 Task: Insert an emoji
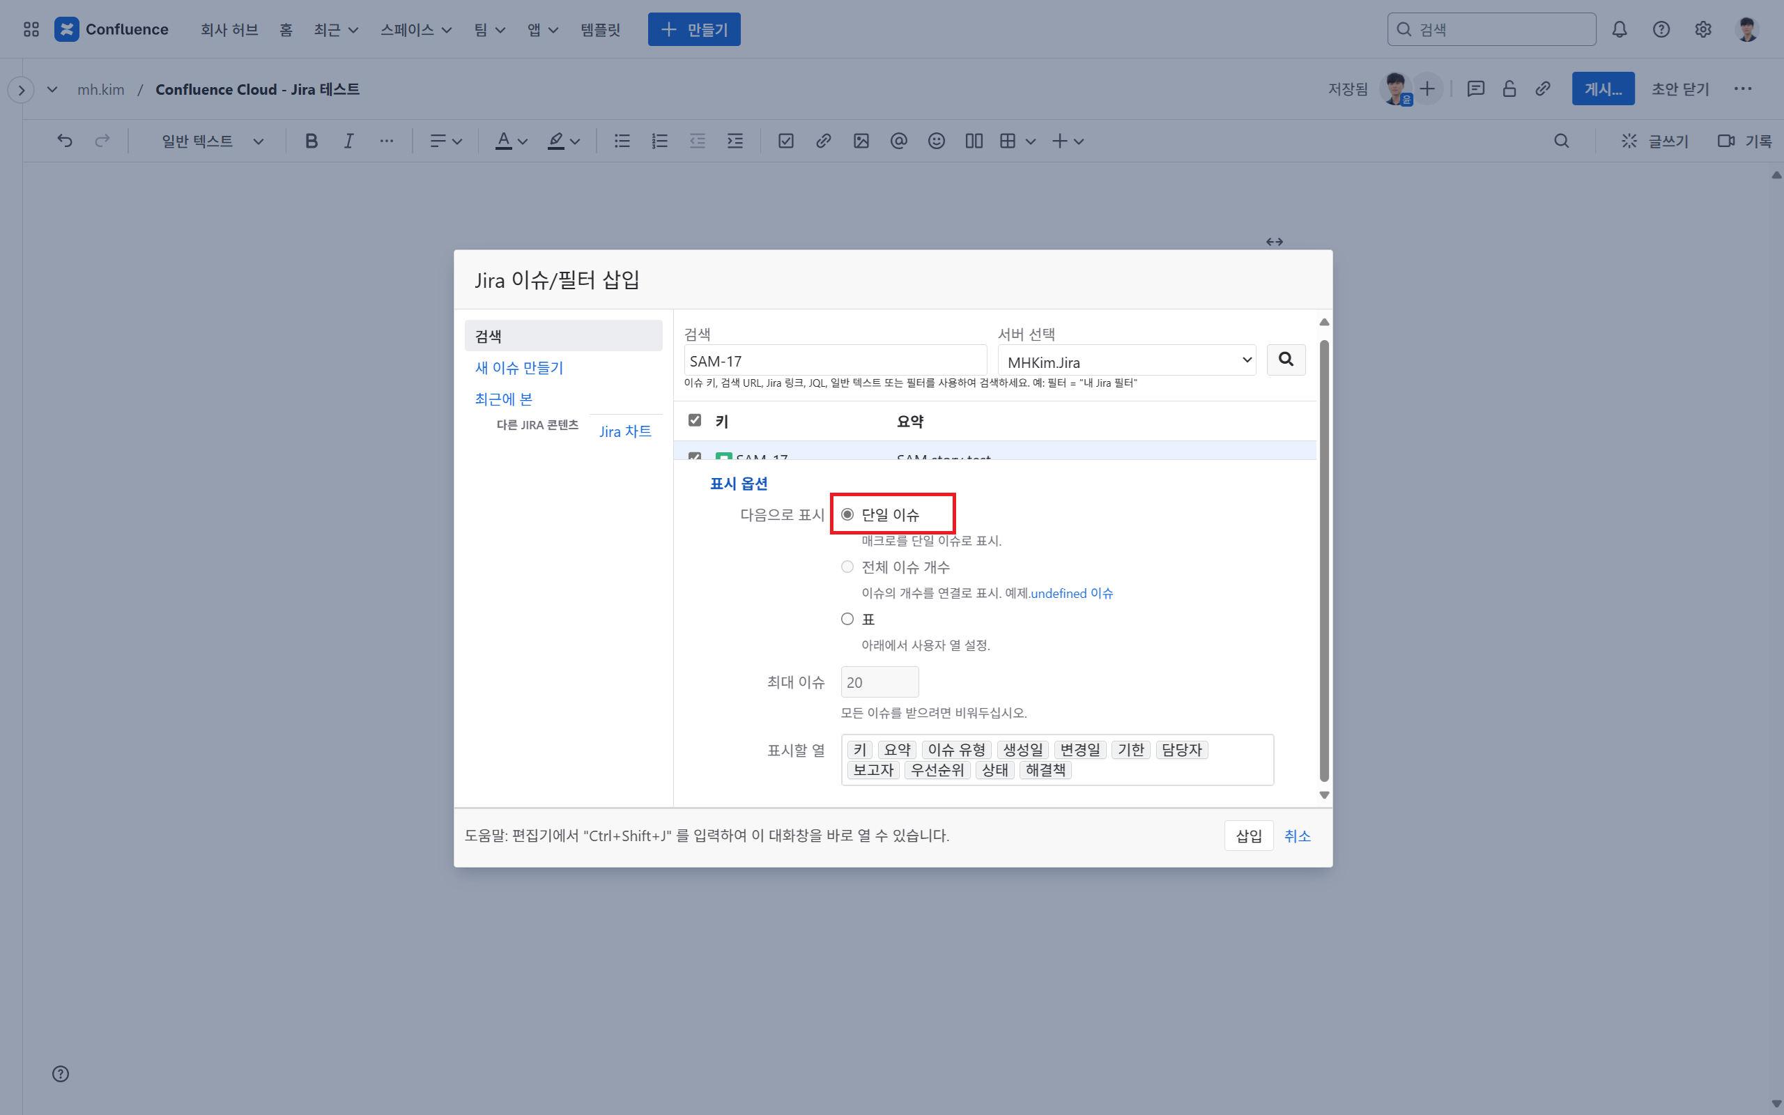pos(936,141)
